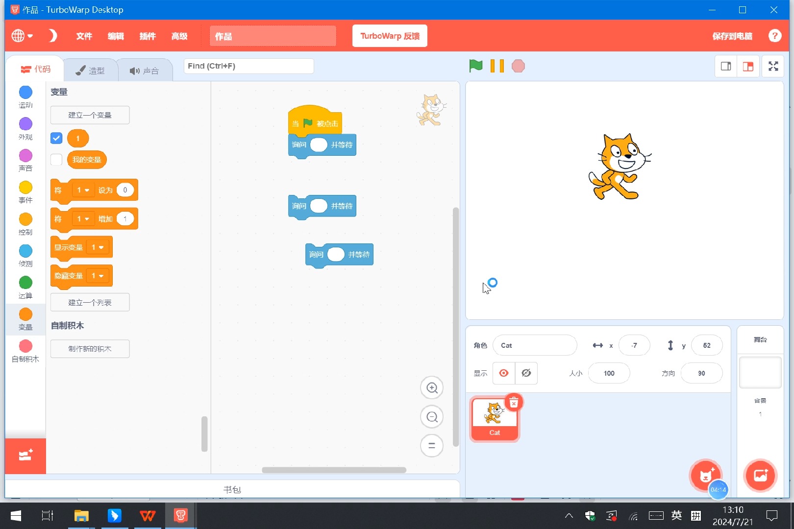Pause the project with the pause button
This screenshot has height=529, width=794.
click(497, 66)
